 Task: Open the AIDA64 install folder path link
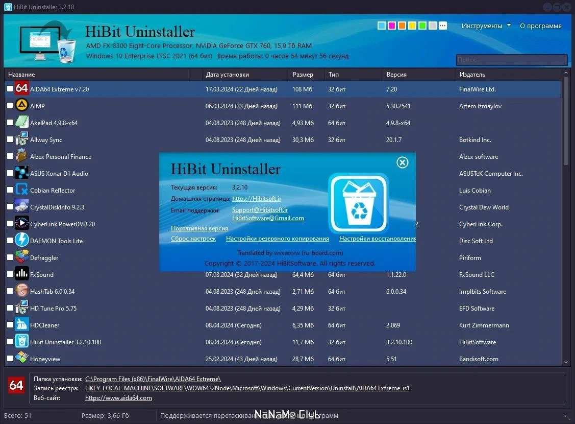(x=153, y=379)
